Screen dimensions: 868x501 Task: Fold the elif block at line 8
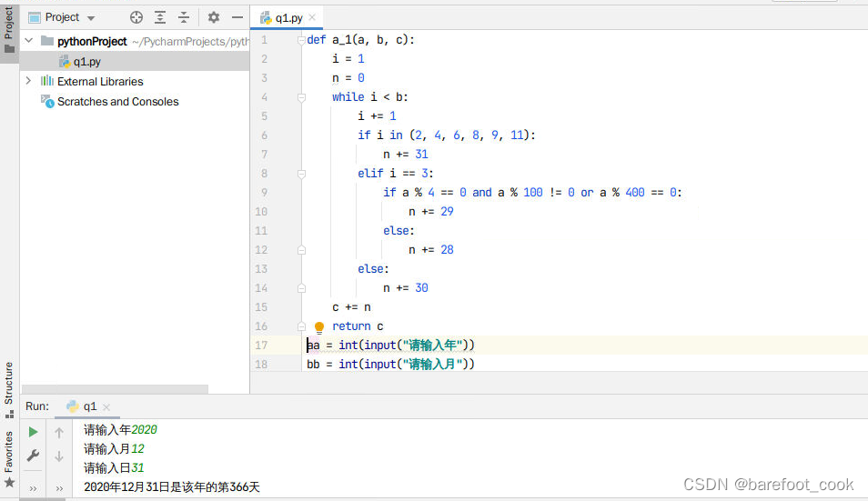[301, 174]
